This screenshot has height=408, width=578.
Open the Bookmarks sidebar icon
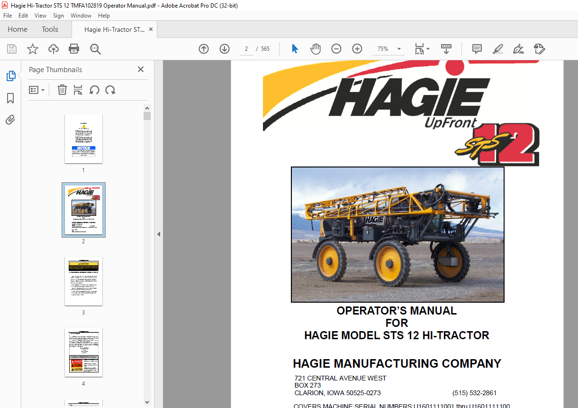(10, 98)
